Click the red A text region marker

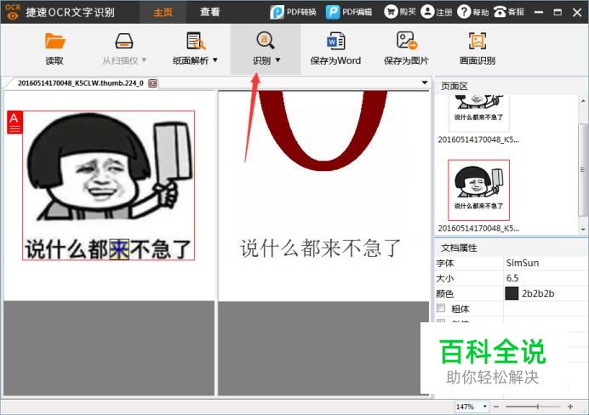[x=14, y=122]
